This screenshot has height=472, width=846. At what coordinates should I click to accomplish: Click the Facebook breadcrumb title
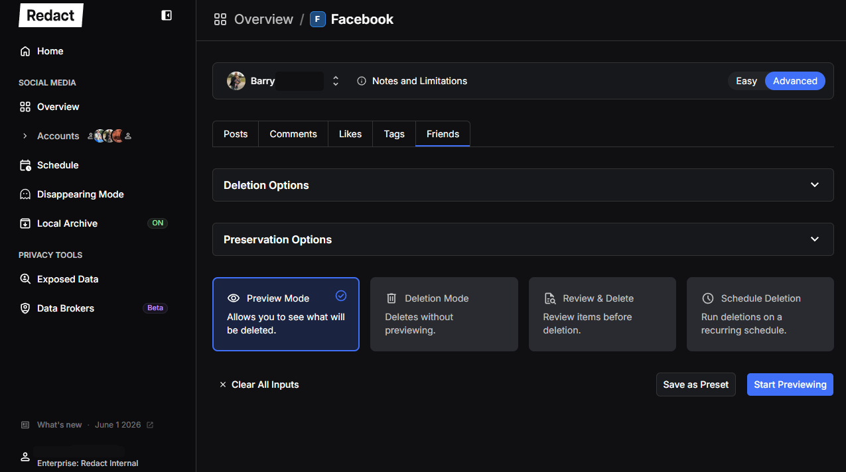coord(362,19)
